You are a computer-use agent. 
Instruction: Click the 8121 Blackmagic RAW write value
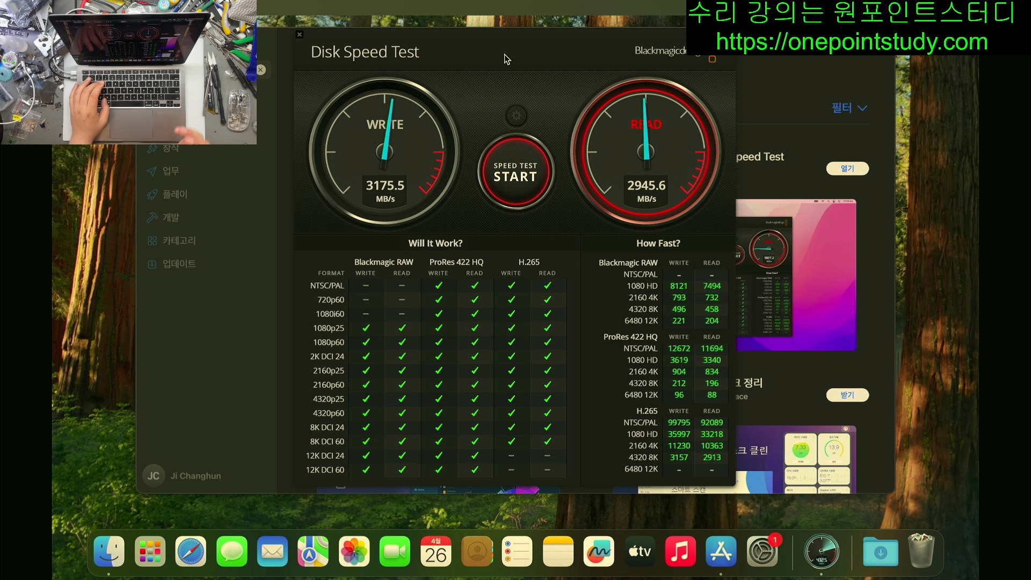(679, 286)
